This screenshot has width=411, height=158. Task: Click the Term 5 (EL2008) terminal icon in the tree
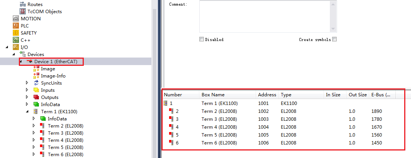43,147
